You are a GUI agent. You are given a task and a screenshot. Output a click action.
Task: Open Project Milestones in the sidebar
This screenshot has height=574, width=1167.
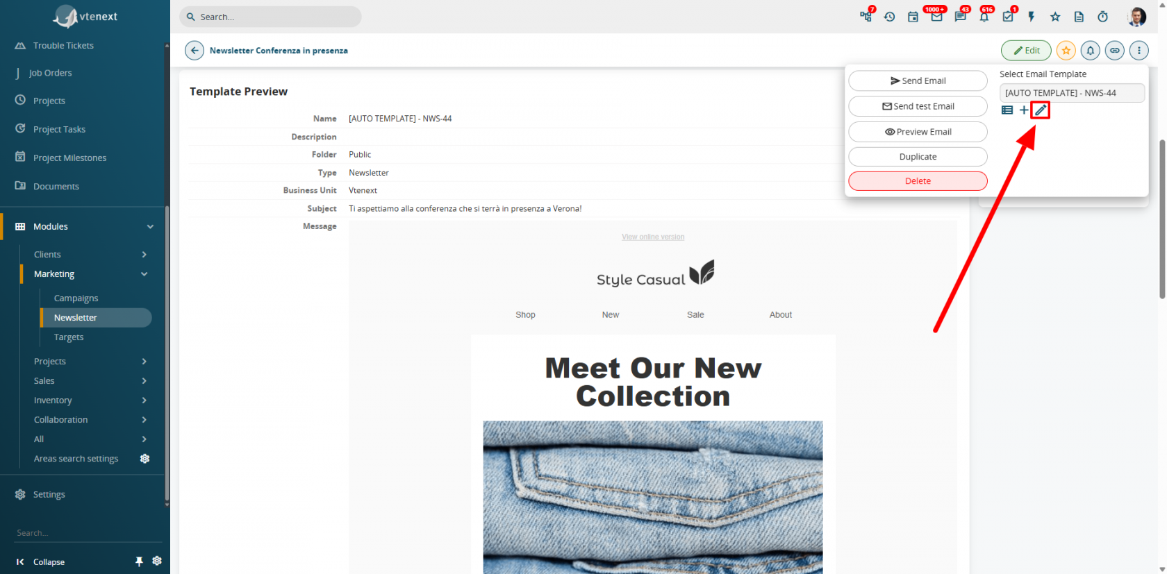point(69,158)
